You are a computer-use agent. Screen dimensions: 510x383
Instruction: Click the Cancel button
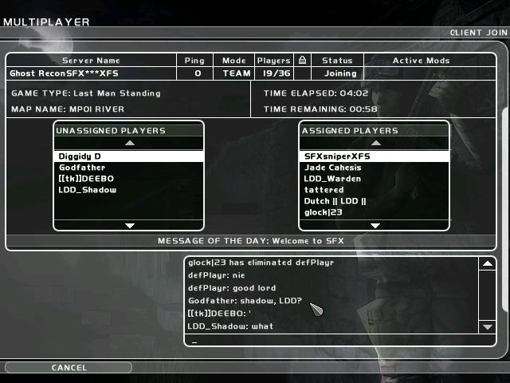69,367
